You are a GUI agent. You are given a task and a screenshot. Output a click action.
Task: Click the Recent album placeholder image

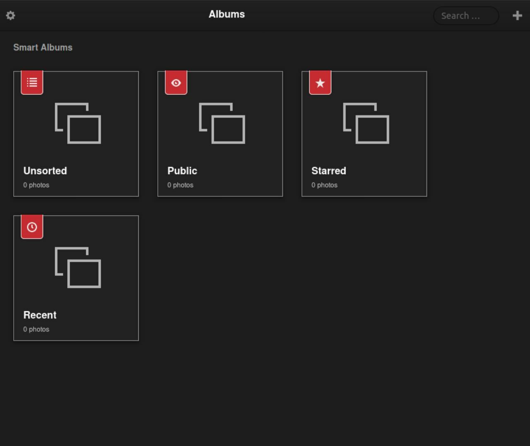point(78,267)
